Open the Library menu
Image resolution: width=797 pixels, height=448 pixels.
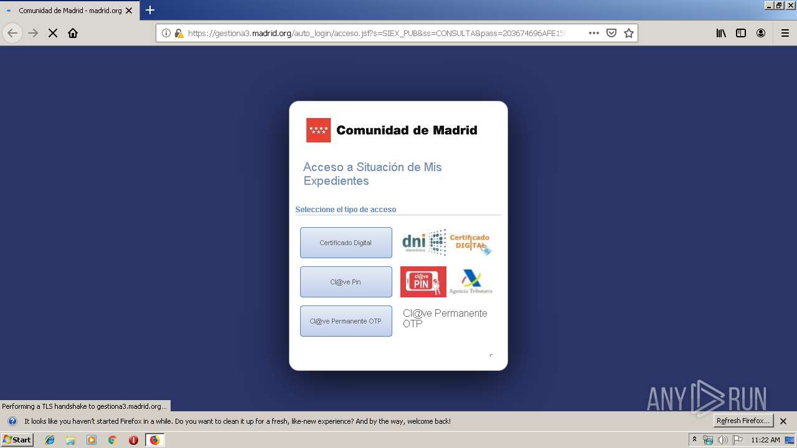(x=721, y=33)
